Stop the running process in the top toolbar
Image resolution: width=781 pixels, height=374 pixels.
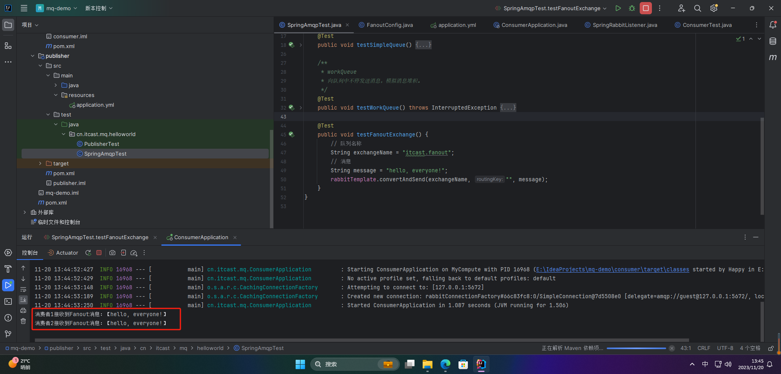tap(646, 8)
